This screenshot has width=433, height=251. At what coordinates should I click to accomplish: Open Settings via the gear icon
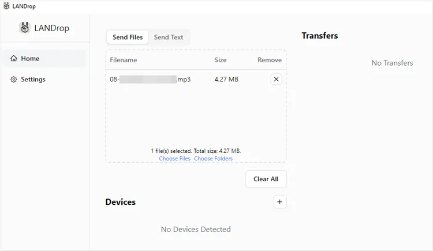coord(14,79)
